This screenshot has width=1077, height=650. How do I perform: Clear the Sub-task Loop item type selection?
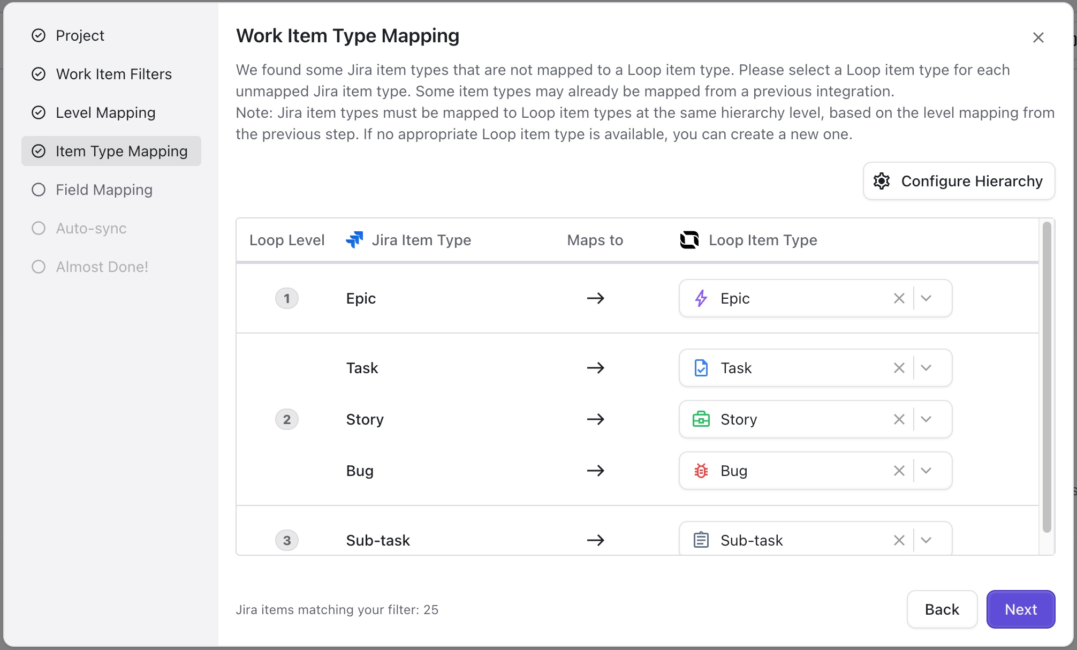(899, 540)
